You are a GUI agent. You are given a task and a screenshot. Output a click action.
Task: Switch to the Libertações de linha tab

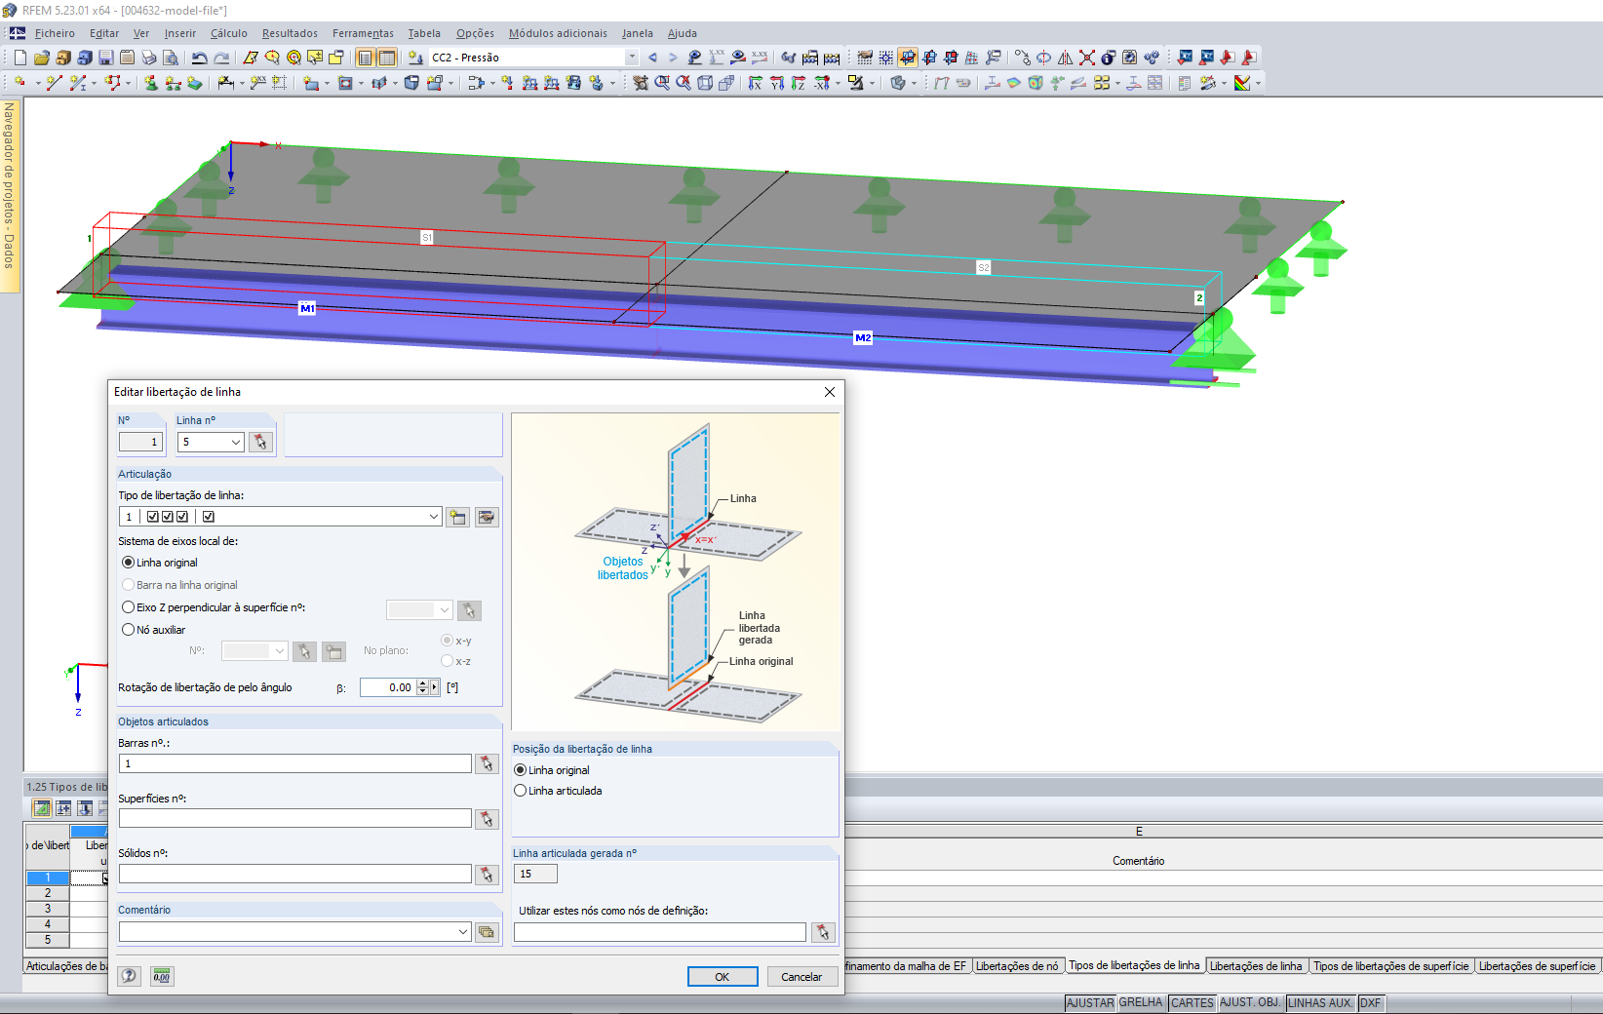click(1256, 966)
